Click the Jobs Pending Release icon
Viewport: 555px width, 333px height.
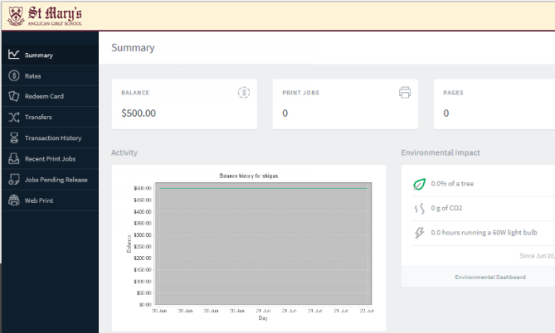[x=14, y=179]
